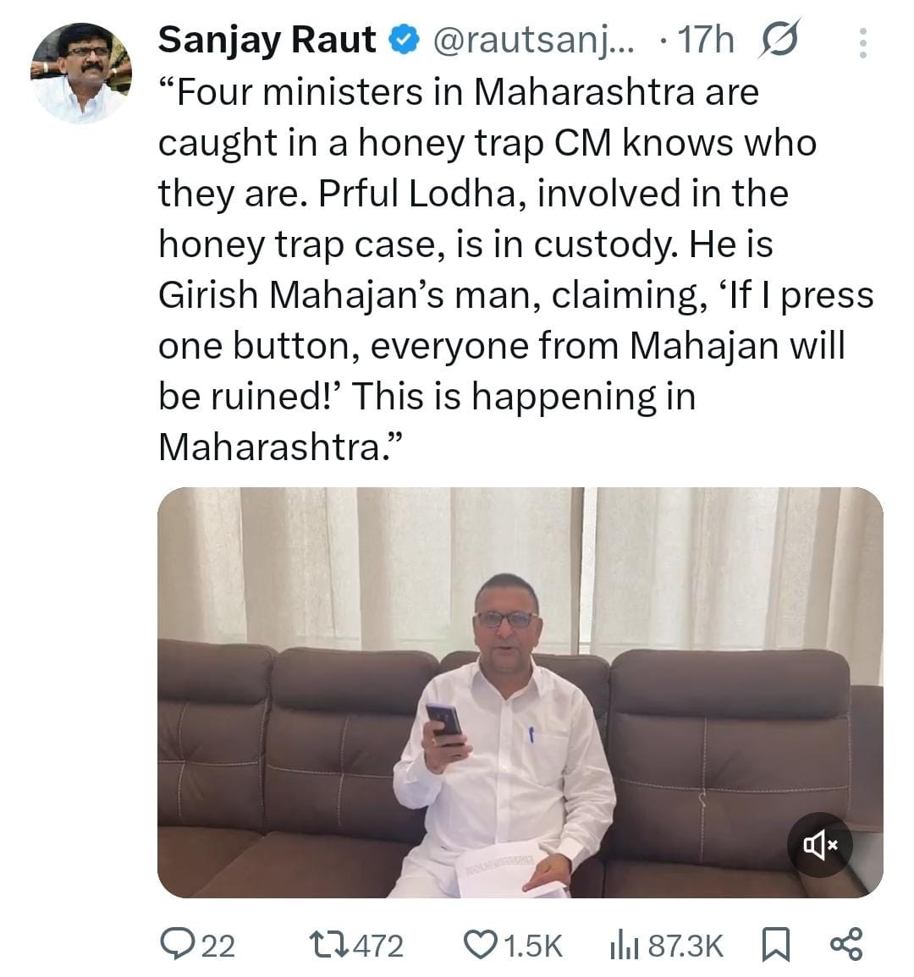Image resolution: width=914 pixels, height=977 pixels.
Task: Unmute the video with speaker icon
Action: (x=819, y=844)
